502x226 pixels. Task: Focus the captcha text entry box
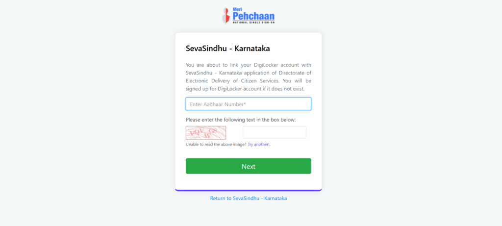pos(275,132)
